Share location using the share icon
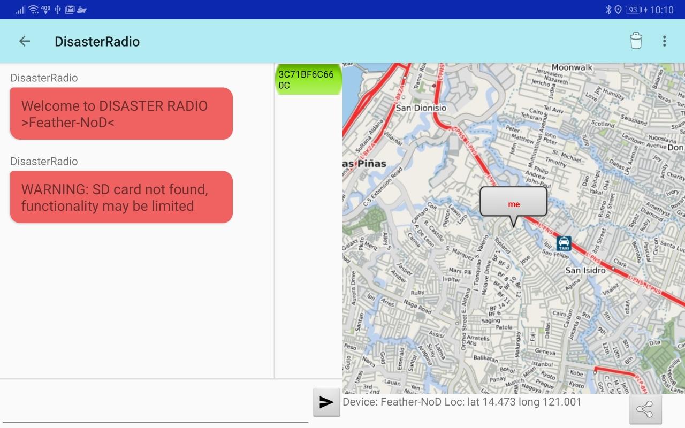Viewport: 685px width, 428px height. tap(645, 410)
